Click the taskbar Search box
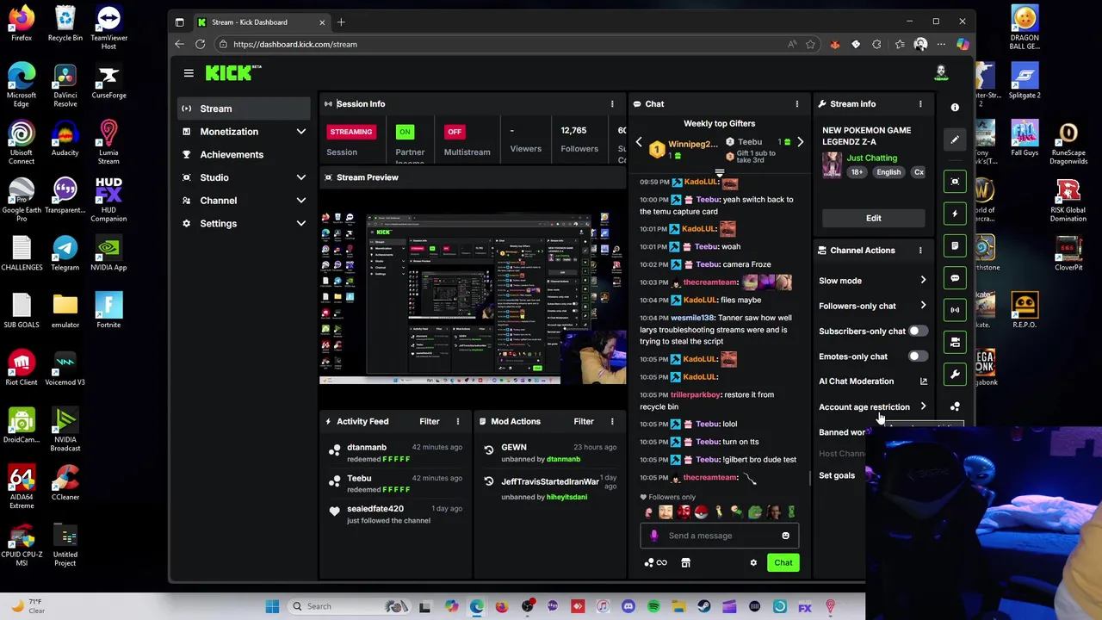Image resolution: width=1102 pixels, height=620 pixels. 349,606
